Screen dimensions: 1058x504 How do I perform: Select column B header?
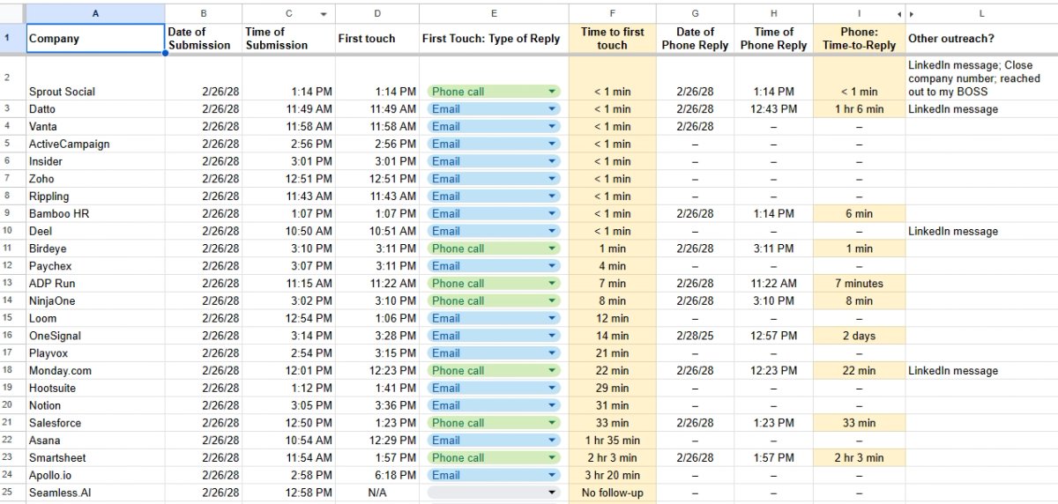click(x=204, y=14)
